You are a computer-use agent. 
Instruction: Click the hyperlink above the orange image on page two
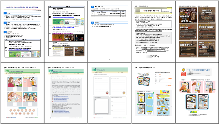click(x=63, y=34)
